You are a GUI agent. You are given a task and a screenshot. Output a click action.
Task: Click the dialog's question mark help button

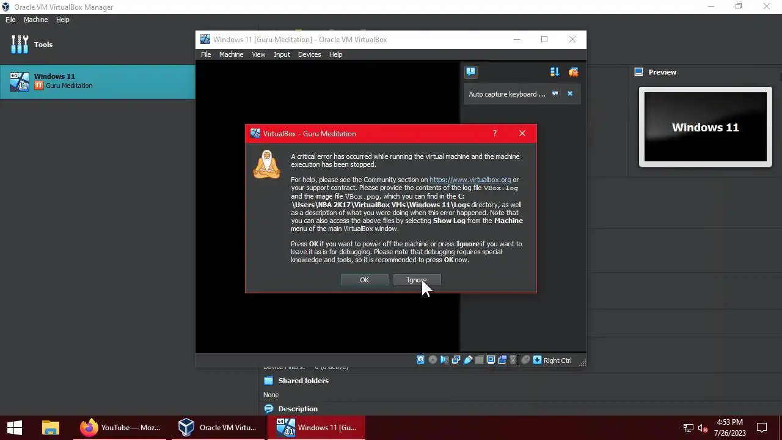pos(495,133)
